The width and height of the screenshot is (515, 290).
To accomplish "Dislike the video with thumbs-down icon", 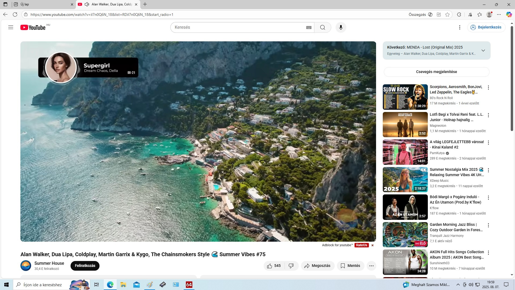I will pyautogui.click(x=291, y=266).
